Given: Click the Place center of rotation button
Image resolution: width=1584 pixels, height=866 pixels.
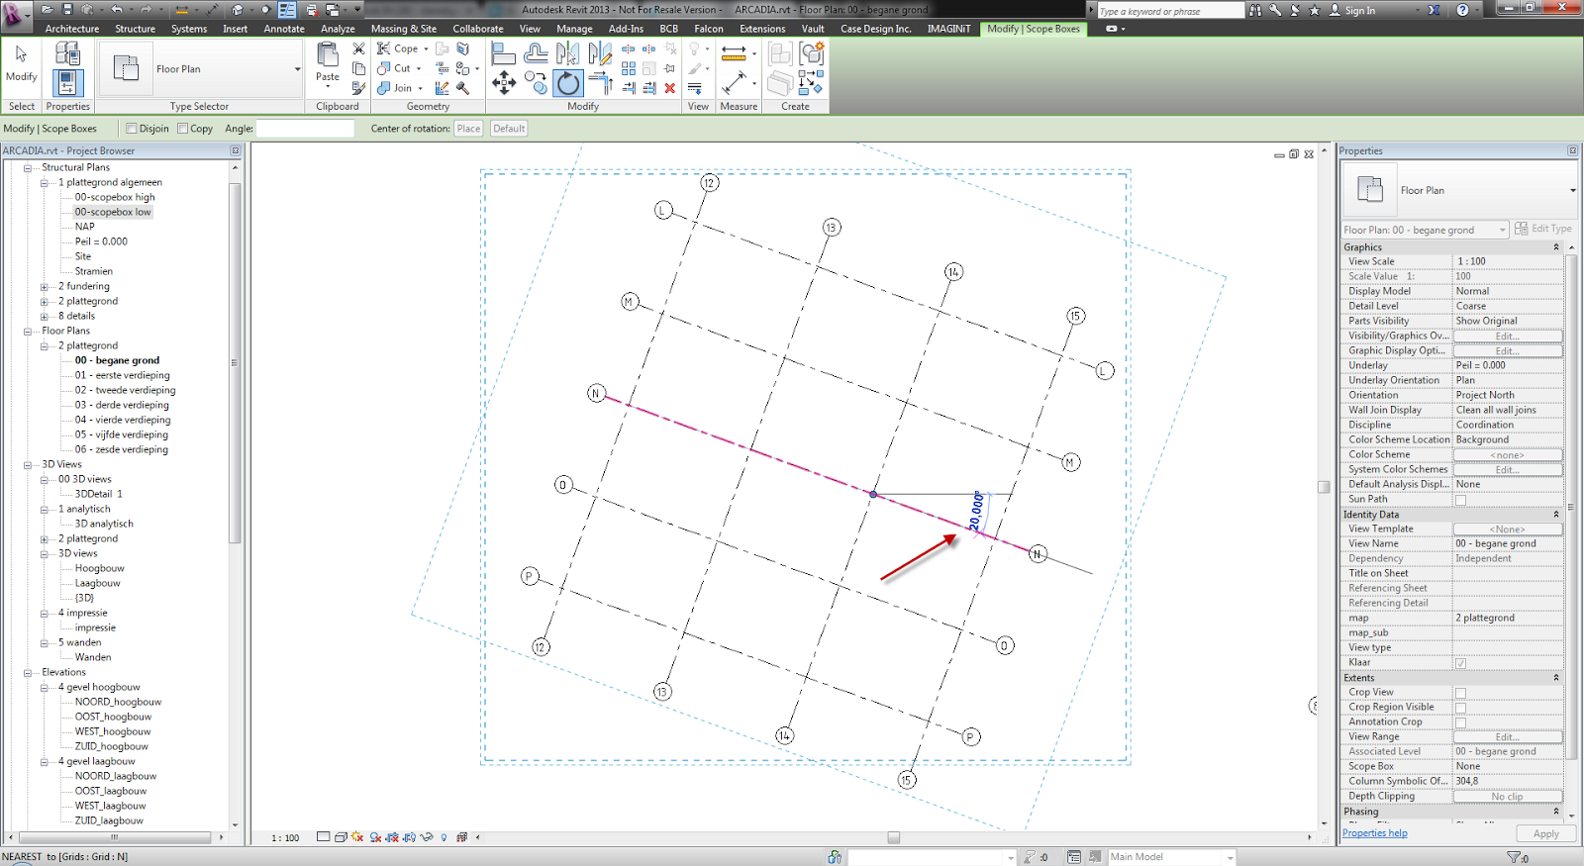Looking at the screenshot, I should 469,129.
